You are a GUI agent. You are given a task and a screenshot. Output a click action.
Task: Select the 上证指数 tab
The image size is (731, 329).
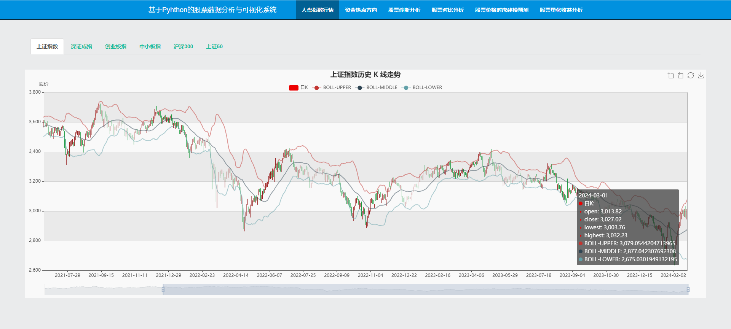tap(47, 46)
